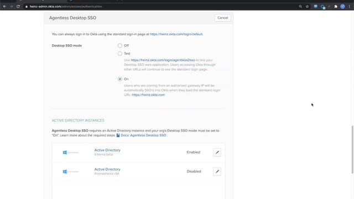Click the Desktop SSO mode label

(x=67, y=45)
